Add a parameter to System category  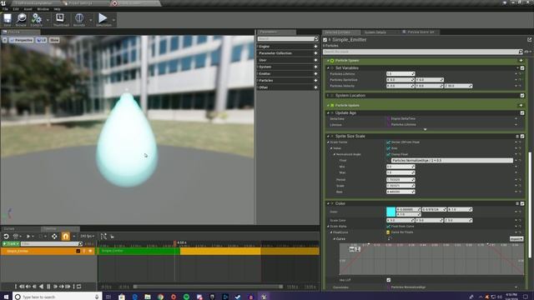(x=315, y=67)
